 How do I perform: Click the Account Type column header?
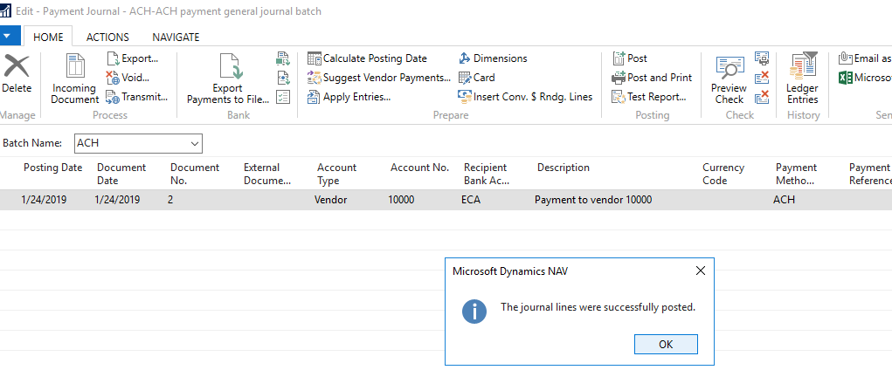[x=336, y=174]
